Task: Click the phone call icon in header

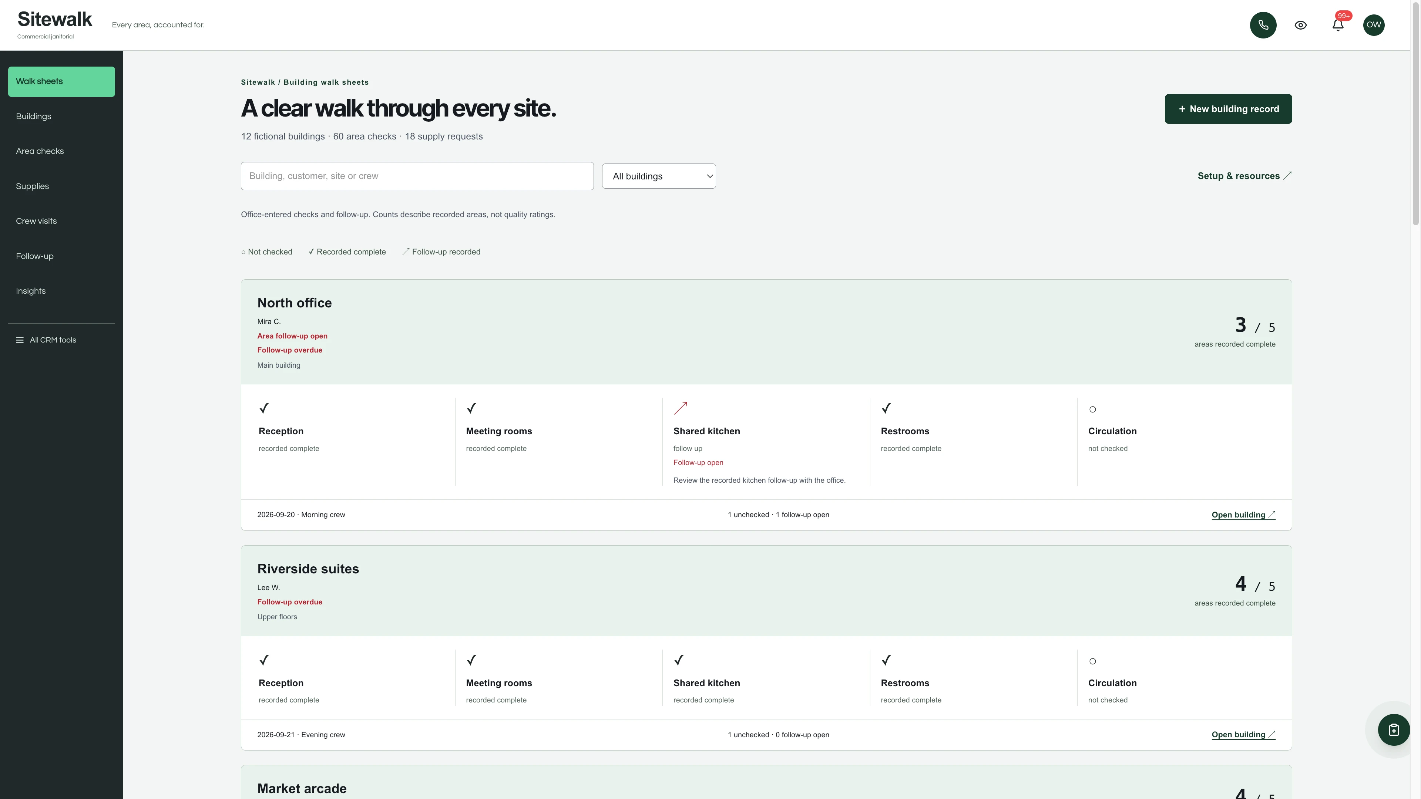Action: tap(1263, 25)
